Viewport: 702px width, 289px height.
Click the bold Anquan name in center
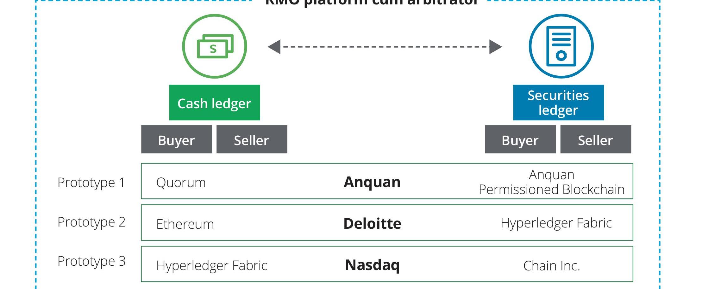coord(372,182)
